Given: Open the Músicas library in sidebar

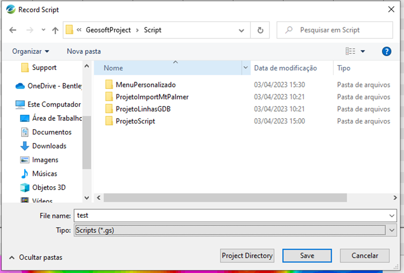Looking at the screenshot, I should 44,174.
